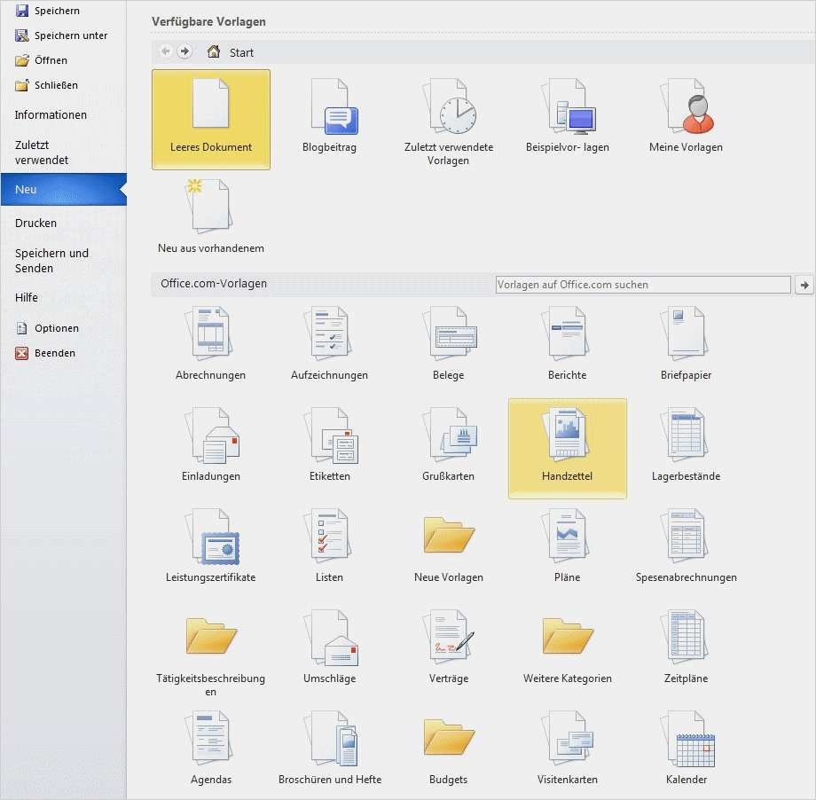The image size is (816, 800).
Task: Click the Start home icon
Action: 214,51
